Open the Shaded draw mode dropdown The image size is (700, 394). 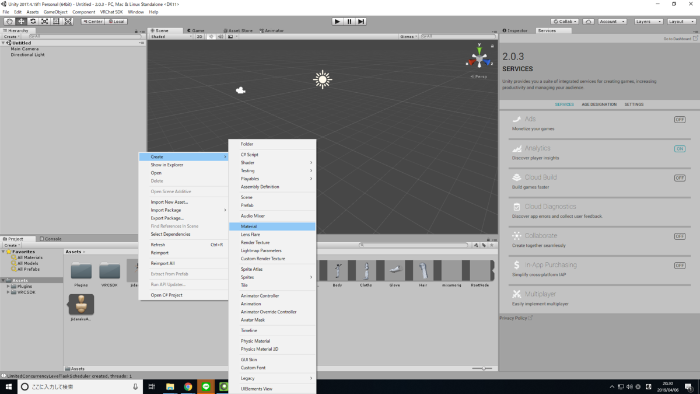coord(171,37)
